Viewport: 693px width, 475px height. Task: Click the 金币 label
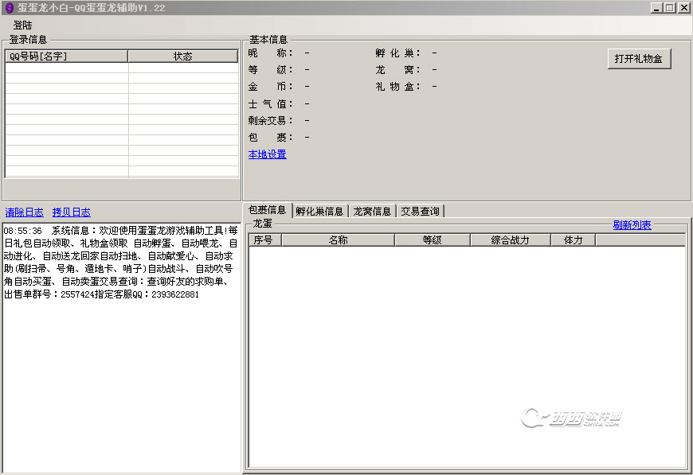click(271, 87)
